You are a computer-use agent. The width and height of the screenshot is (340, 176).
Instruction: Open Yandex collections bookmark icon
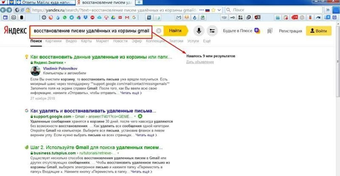coord(269,31)
